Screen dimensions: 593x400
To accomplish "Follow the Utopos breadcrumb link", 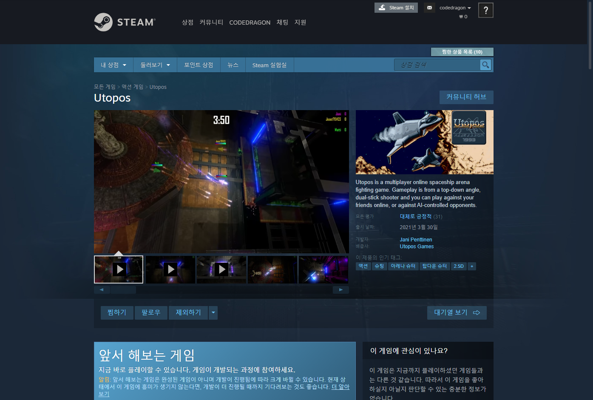I will [158, 87].
